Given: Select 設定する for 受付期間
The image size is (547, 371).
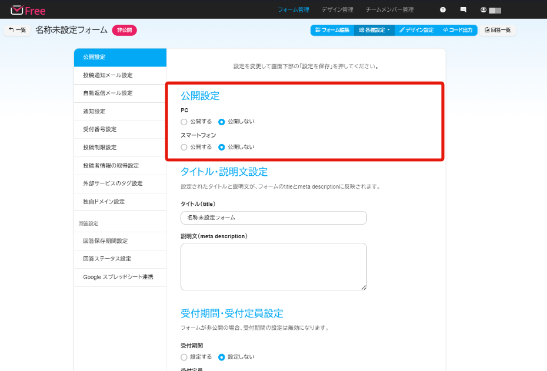Looking at the screenshot, I should click(184, 357).
